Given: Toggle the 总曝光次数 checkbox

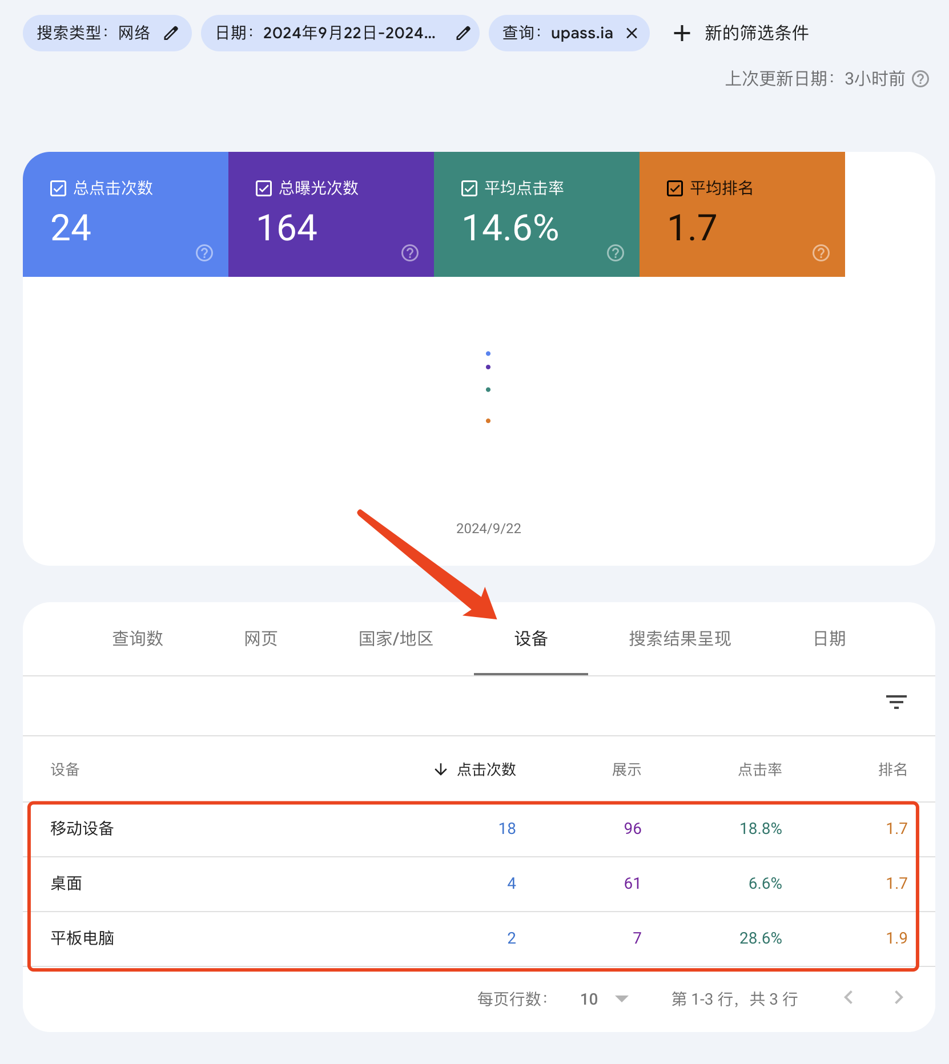Looking at the screenshot, I should coord(264,188).
